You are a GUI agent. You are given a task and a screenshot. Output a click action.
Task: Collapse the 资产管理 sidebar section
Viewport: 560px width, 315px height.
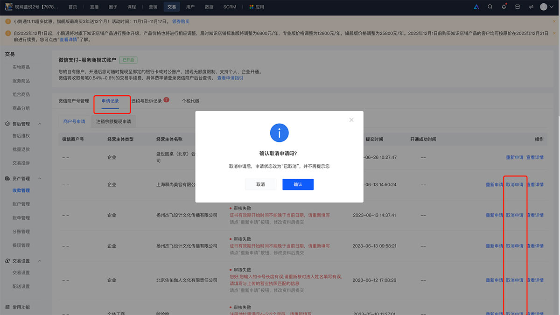pyautogui.click(x=40, y=179)
